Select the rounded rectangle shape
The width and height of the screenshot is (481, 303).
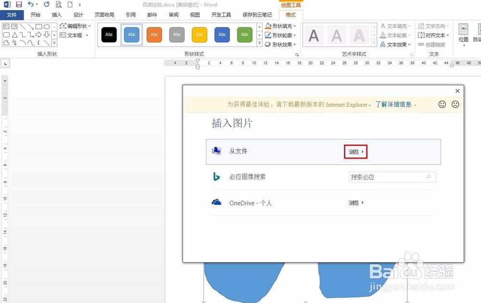(x=6, y=35)
